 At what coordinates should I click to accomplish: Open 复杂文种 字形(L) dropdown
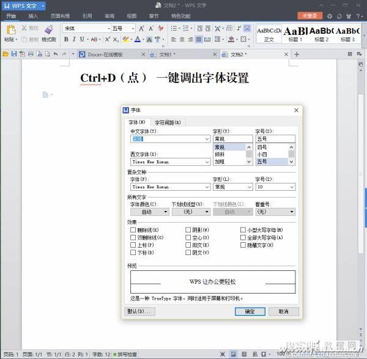click(x=250, y=187)
